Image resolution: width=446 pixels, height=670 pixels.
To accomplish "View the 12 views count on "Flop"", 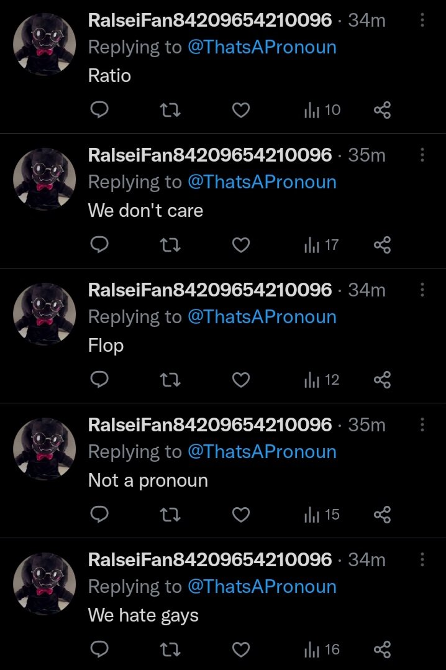I will pos(322,380).
